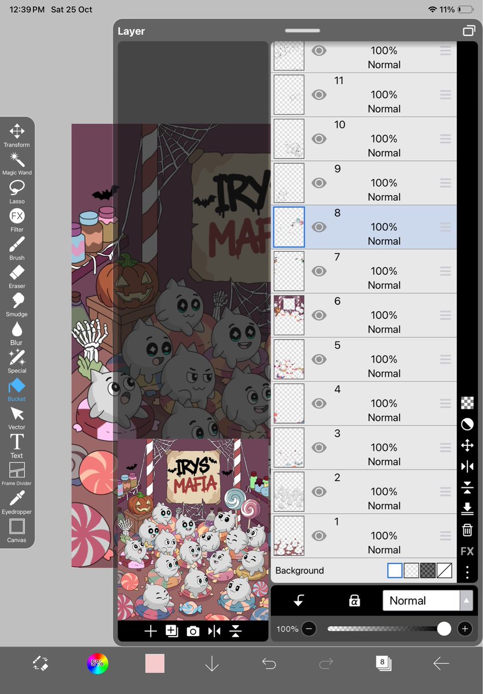The image size is (483, 694).
Task: Choose white background option
Action: coord(394,571)
